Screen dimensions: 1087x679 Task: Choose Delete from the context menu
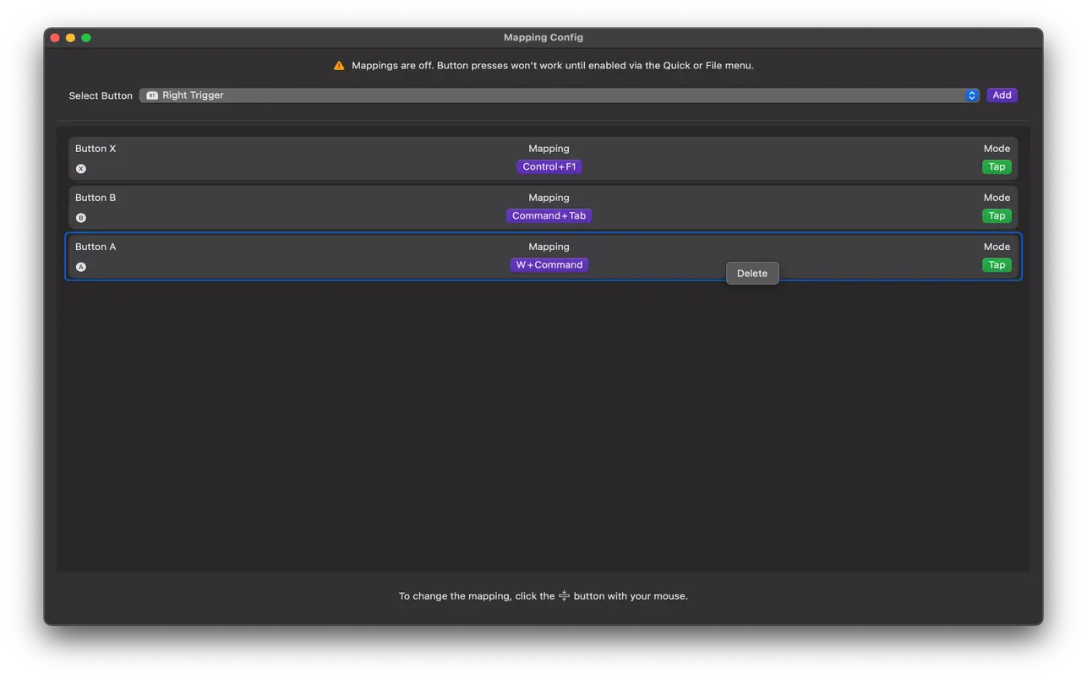(x=751, y=273)
